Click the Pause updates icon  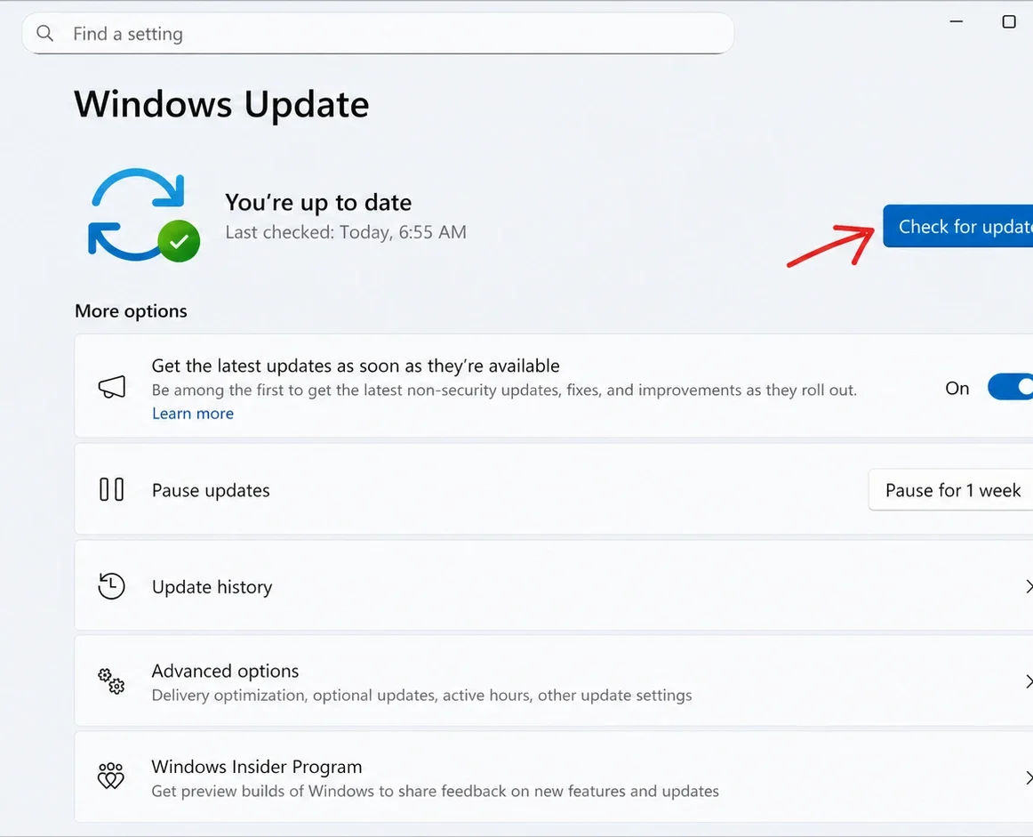click(x=111, y=490)
